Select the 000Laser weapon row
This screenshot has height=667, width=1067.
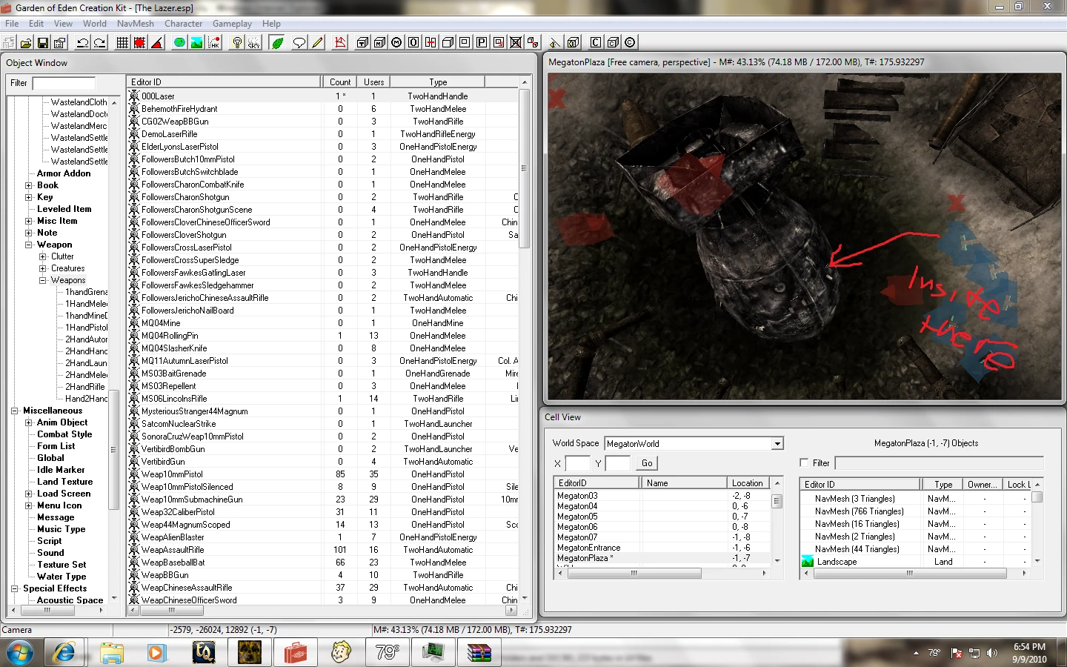[323, 96]
